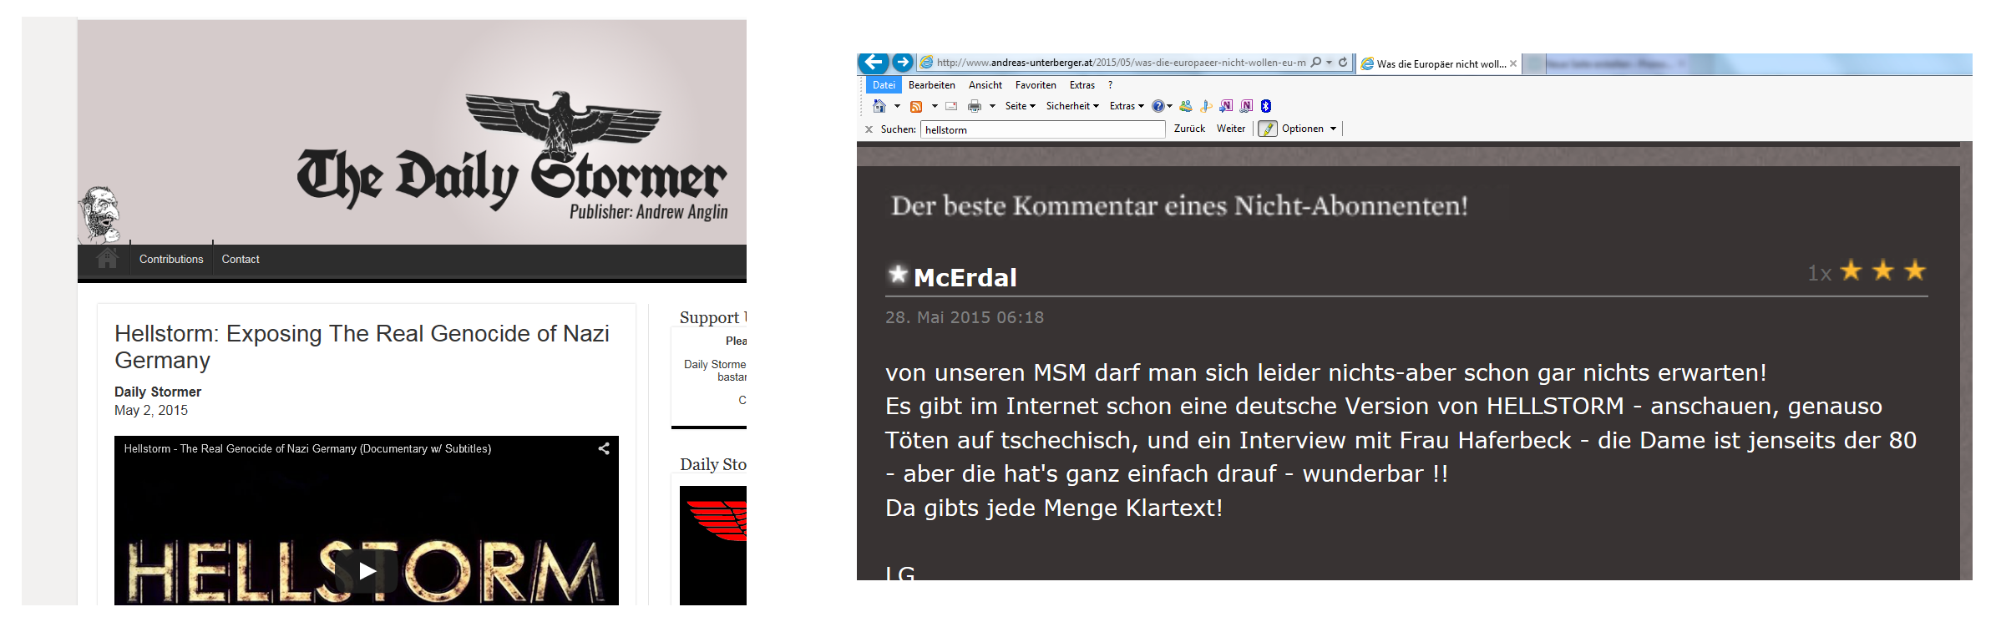Image resolution: width=2001 pixels, height=617 pixels.
Task: Toggle the highlight matches marker button
Action: (x=1268, y=129)
